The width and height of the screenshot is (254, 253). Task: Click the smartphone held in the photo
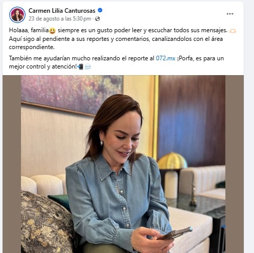[175, 233]
